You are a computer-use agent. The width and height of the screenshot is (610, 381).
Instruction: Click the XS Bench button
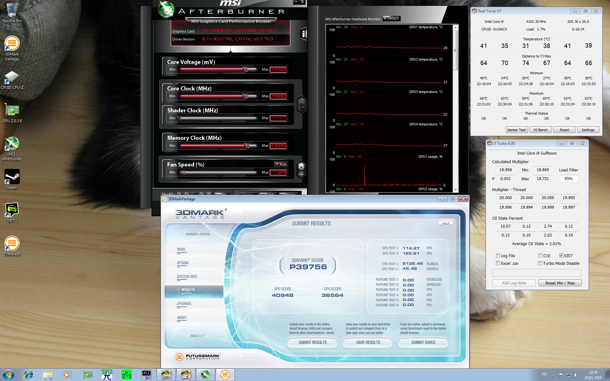tap(540, 130)
